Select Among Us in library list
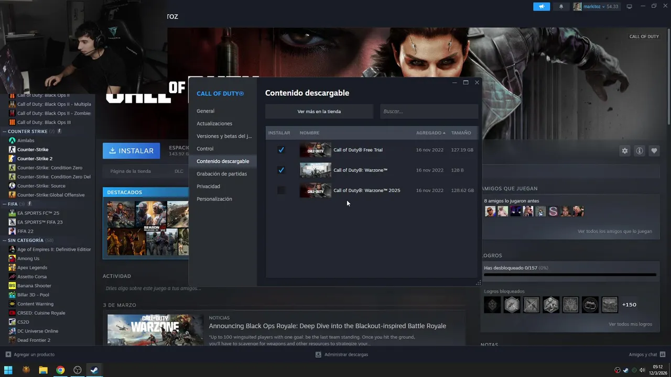The image size is (671, 377). pos(28,258)
